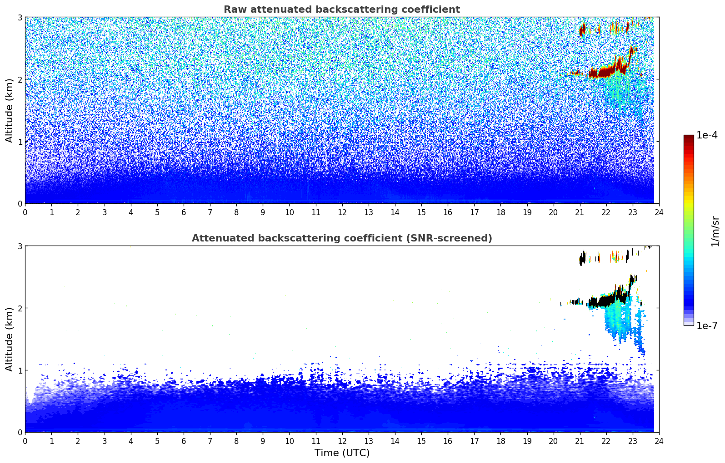Click the top plot's 'Altitude (km)' label
This screenshot has height=463, width=725.
click(9, 110)
